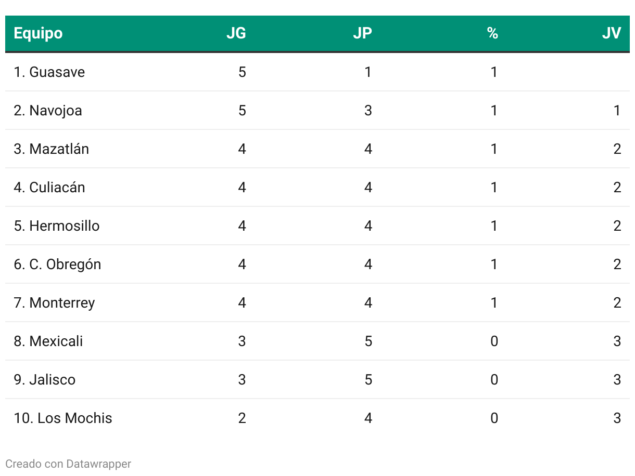The image size is (635, 476).
Task: Click the Equipo column header
Action: pyautogui.click(x=38, y=33)
